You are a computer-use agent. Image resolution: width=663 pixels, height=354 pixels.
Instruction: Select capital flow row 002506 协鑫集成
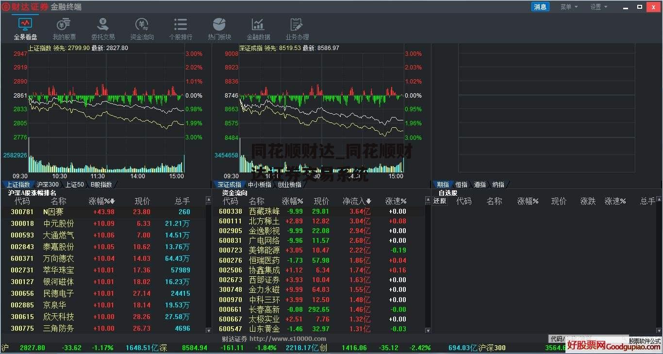point(320,270)
